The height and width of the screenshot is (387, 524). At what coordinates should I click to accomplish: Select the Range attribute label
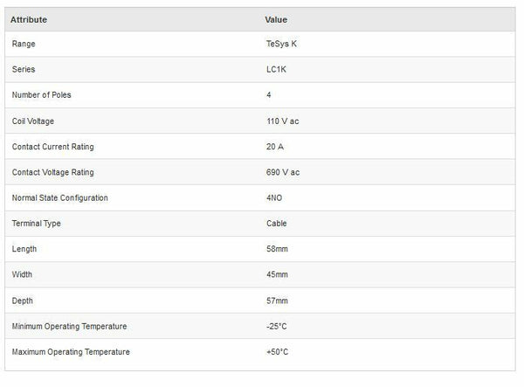pyautogui.click(x=24, y=44)
